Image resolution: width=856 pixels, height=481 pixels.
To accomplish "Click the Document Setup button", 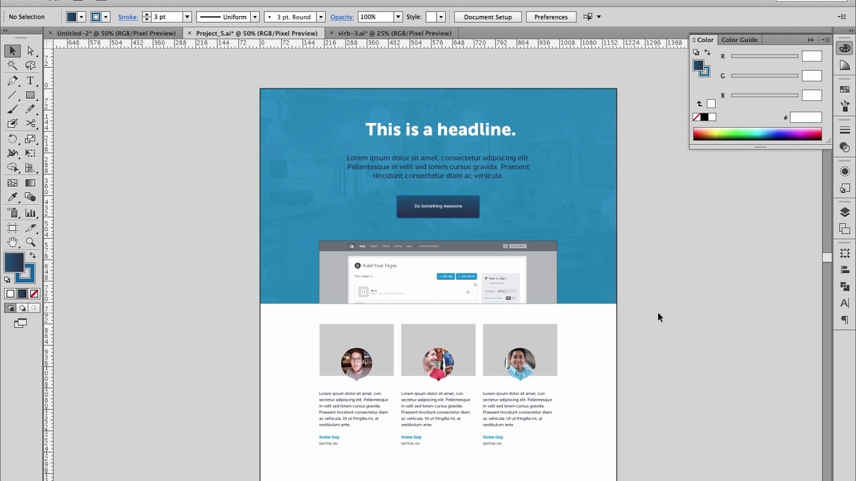I will click(488, 17).
